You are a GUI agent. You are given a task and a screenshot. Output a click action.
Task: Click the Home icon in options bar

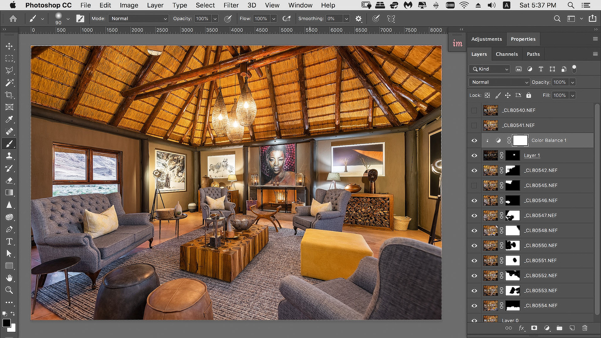coord(13,19)
